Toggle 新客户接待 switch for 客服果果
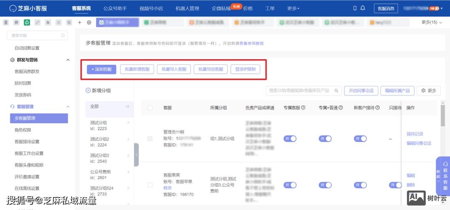 click(360, 185)
